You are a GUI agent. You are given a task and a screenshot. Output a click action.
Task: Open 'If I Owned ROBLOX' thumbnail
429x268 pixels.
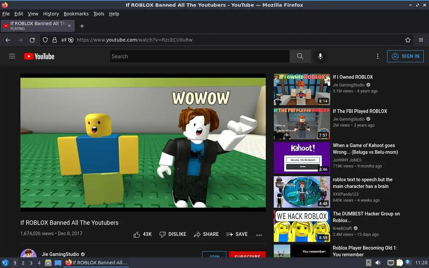(302, 89)
